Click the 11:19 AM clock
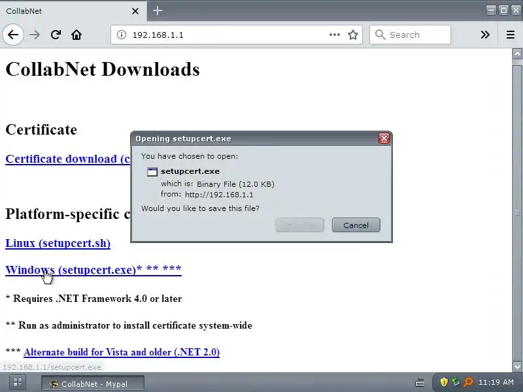This screenshot has height=392, width=523. [496, 382]
